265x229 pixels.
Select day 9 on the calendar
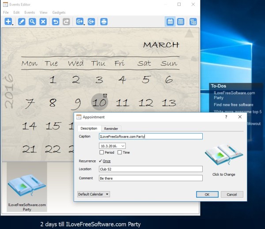click(x=76, y=103)
